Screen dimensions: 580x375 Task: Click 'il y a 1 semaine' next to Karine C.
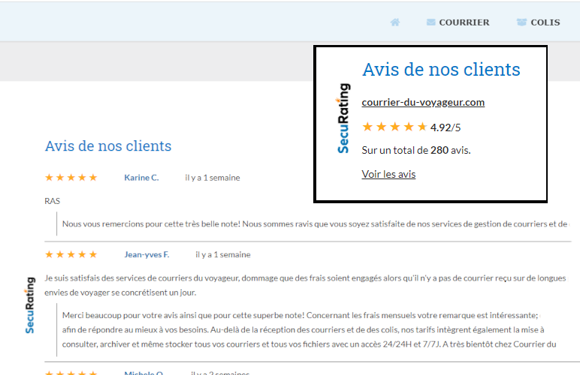point(213,178)
